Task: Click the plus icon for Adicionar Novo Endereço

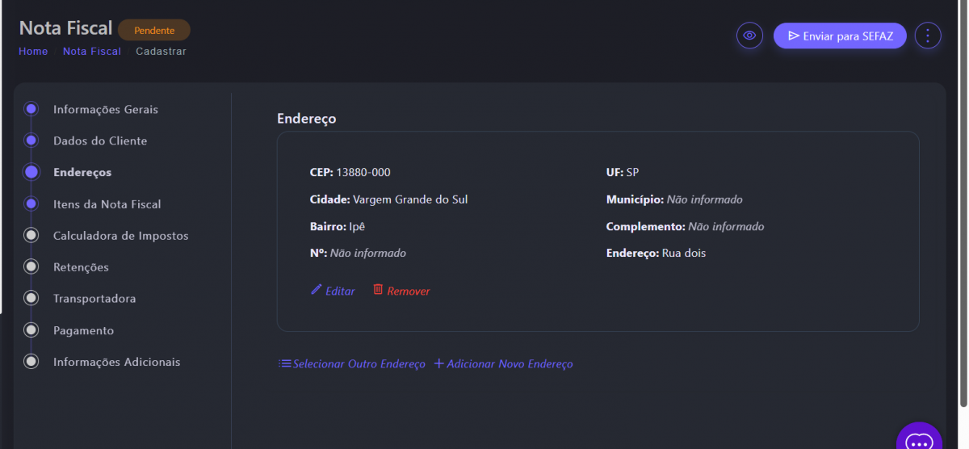Action: click(439, 363)
